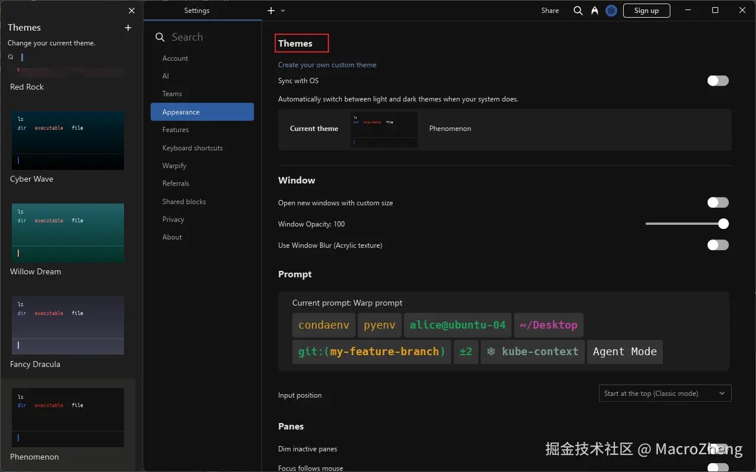The image size is (756, 472).
Task: Click the Current theme Phenomenon preview
Action: click(x=384, y=129)
